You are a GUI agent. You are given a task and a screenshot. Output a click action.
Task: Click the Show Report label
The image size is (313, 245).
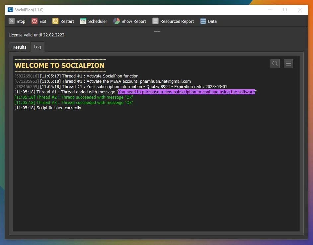pos(134,21)
